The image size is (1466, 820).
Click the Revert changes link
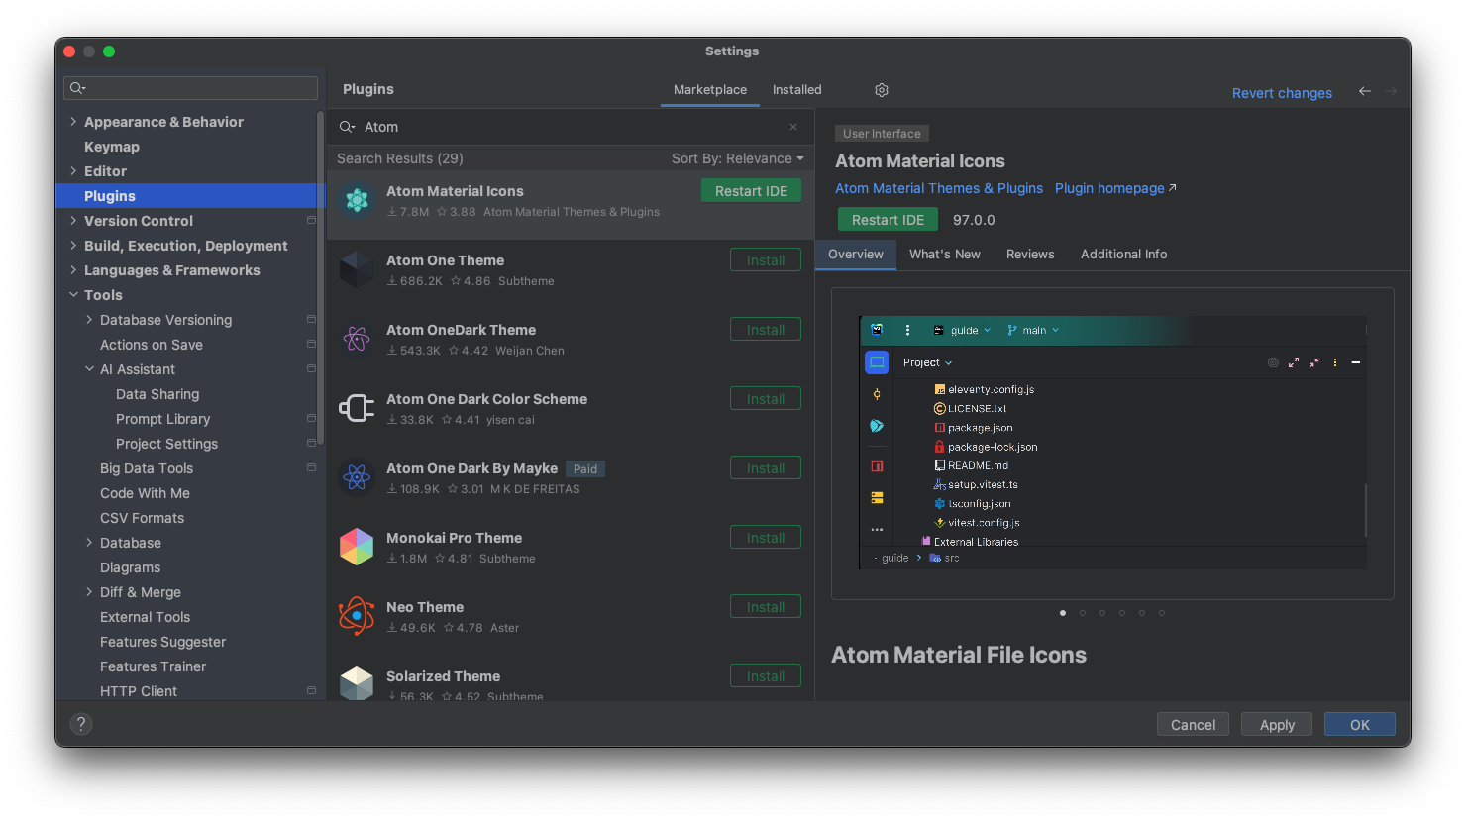click(x=1282, y=93)
